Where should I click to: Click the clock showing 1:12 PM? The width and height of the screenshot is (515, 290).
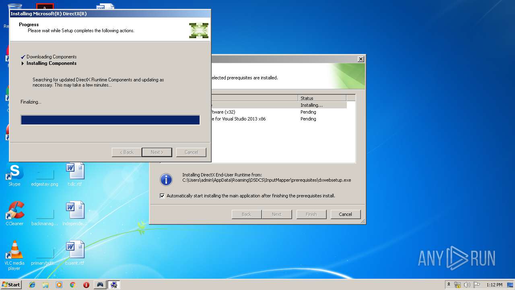pyautogui.click(x=494, y=285)
